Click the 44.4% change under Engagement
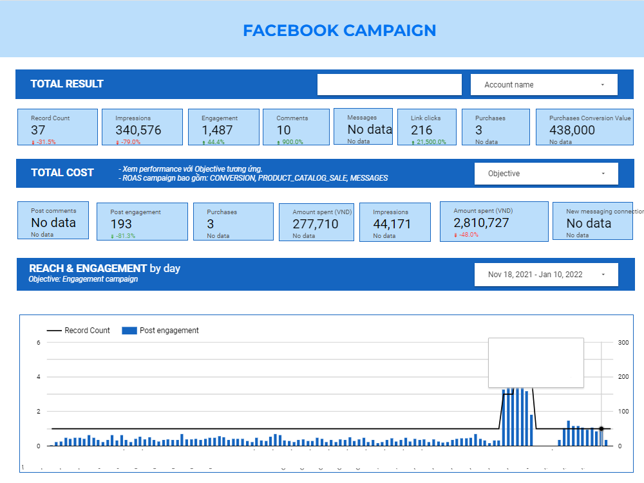The width and height of the screenshot is (644, 483). (x=213, y=142)
